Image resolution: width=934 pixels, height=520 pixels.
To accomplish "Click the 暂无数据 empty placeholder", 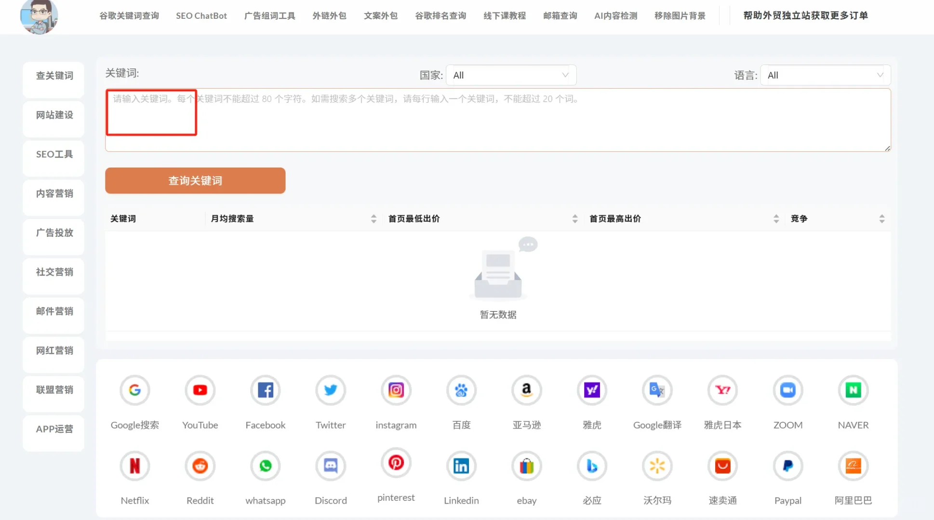I will click(498, 278).
